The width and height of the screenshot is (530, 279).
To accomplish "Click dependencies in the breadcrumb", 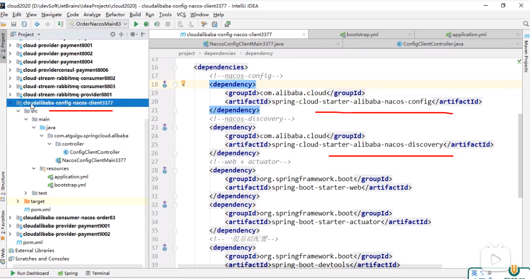I will point(220,54).
